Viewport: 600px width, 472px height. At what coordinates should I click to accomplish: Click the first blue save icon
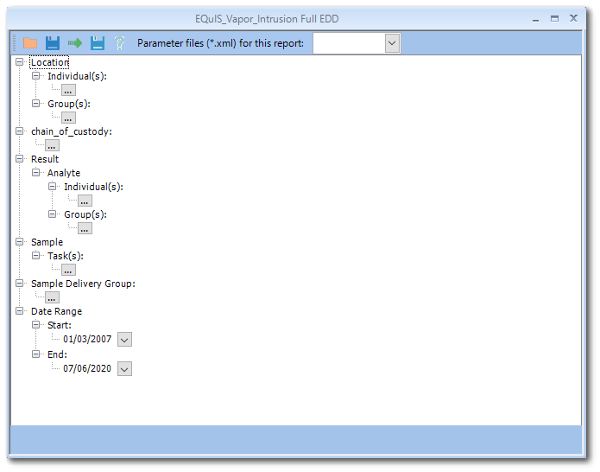tap(53, 43)
